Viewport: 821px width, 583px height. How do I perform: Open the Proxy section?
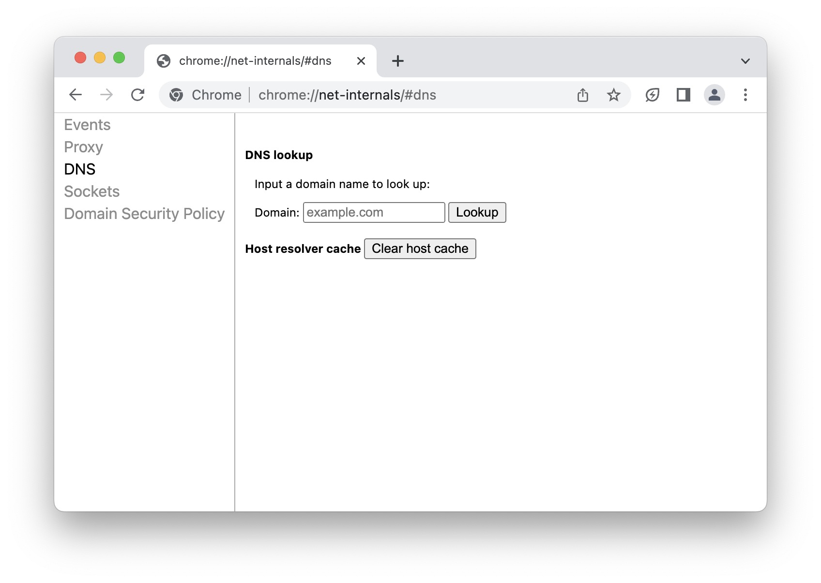[x=83, y=146]
